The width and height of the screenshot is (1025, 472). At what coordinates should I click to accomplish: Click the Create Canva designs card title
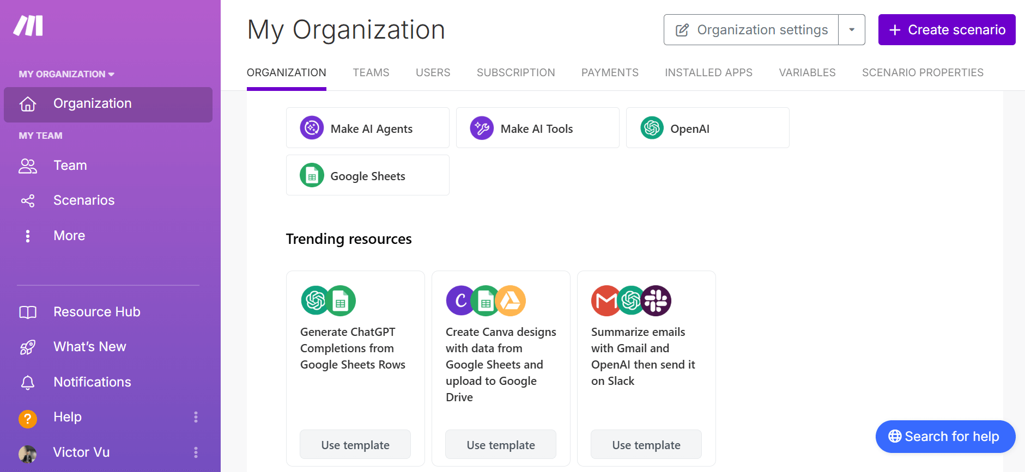click(501, 365)
